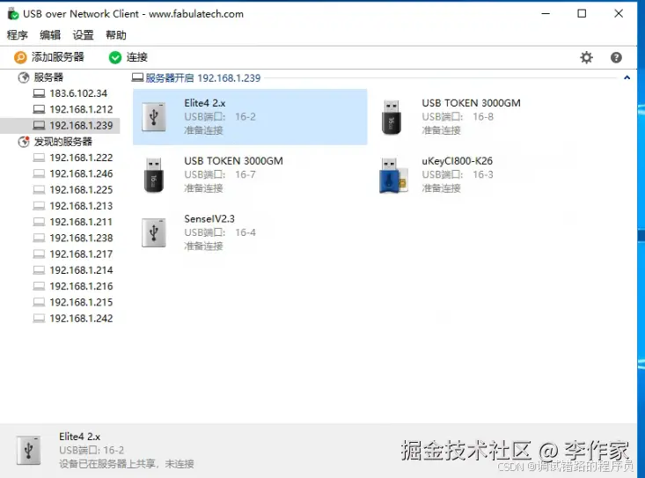The width and height of the screenshot is (645, 478).
Task: Click laptop icon beside 192.168.1.211
Action: (39, 222)
